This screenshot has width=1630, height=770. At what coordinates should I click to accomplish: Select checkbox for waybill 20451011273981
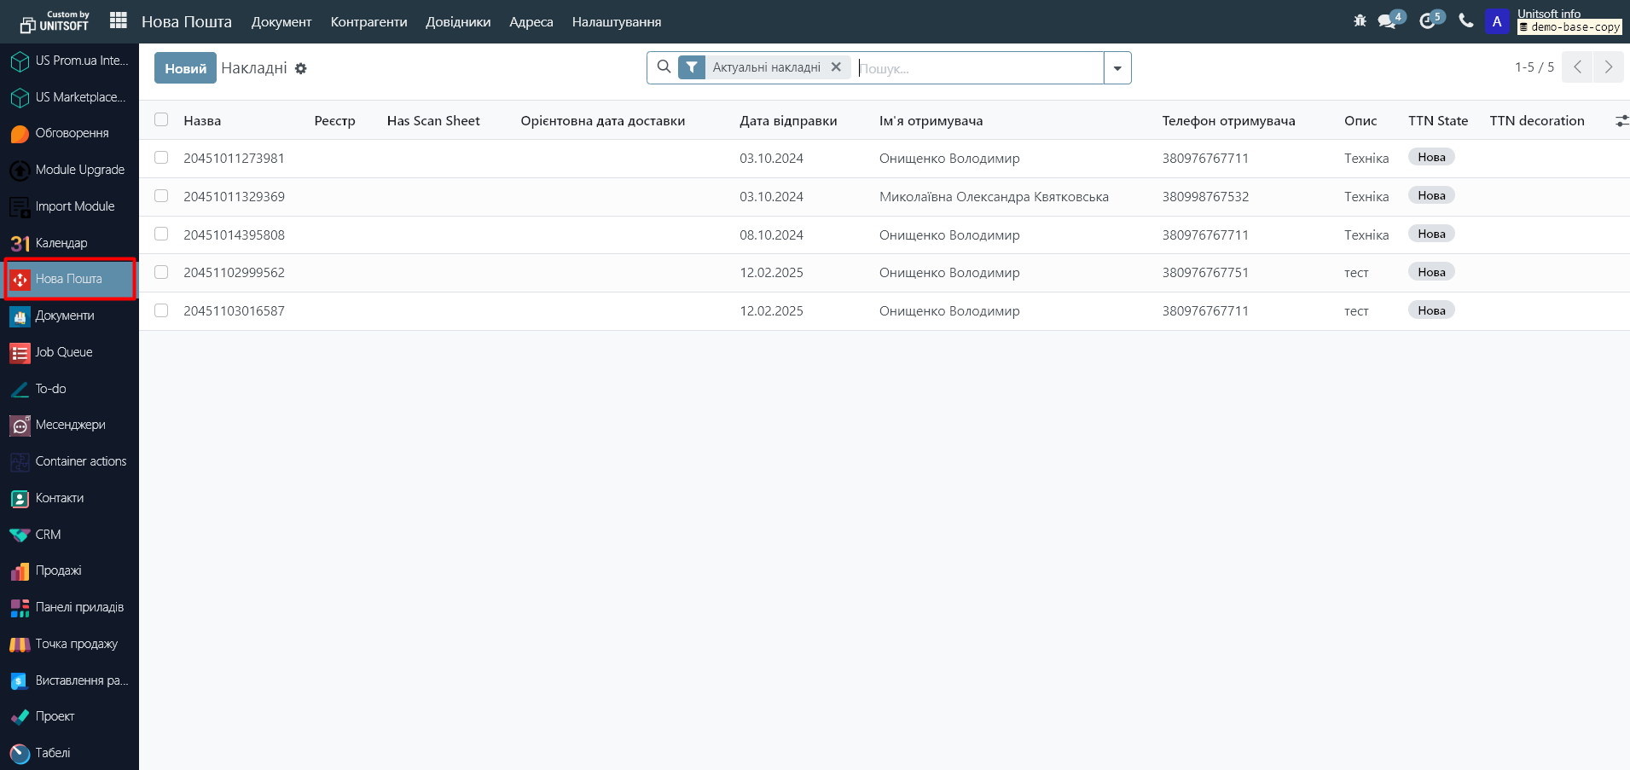coord(161,158)
